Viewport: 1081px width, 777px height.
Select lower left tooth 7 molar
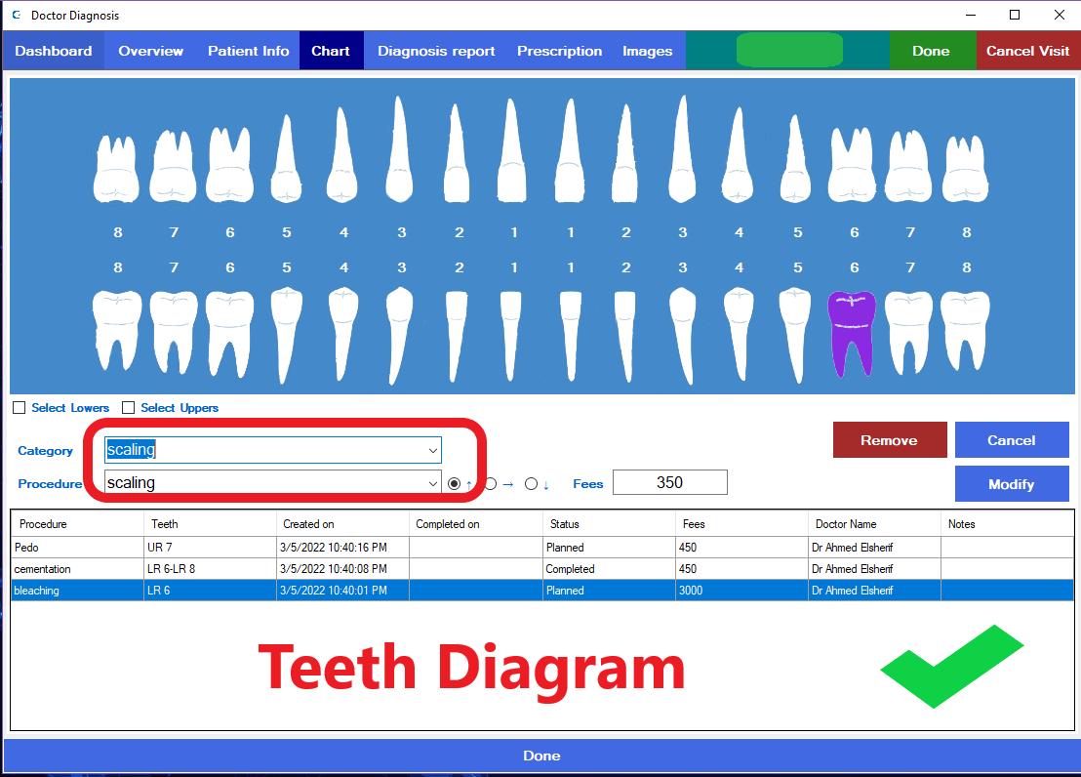(x=908, y=332)
